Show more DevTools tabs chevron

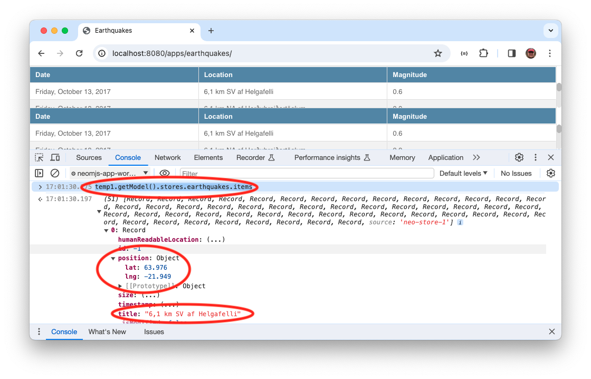pos(476,158)
